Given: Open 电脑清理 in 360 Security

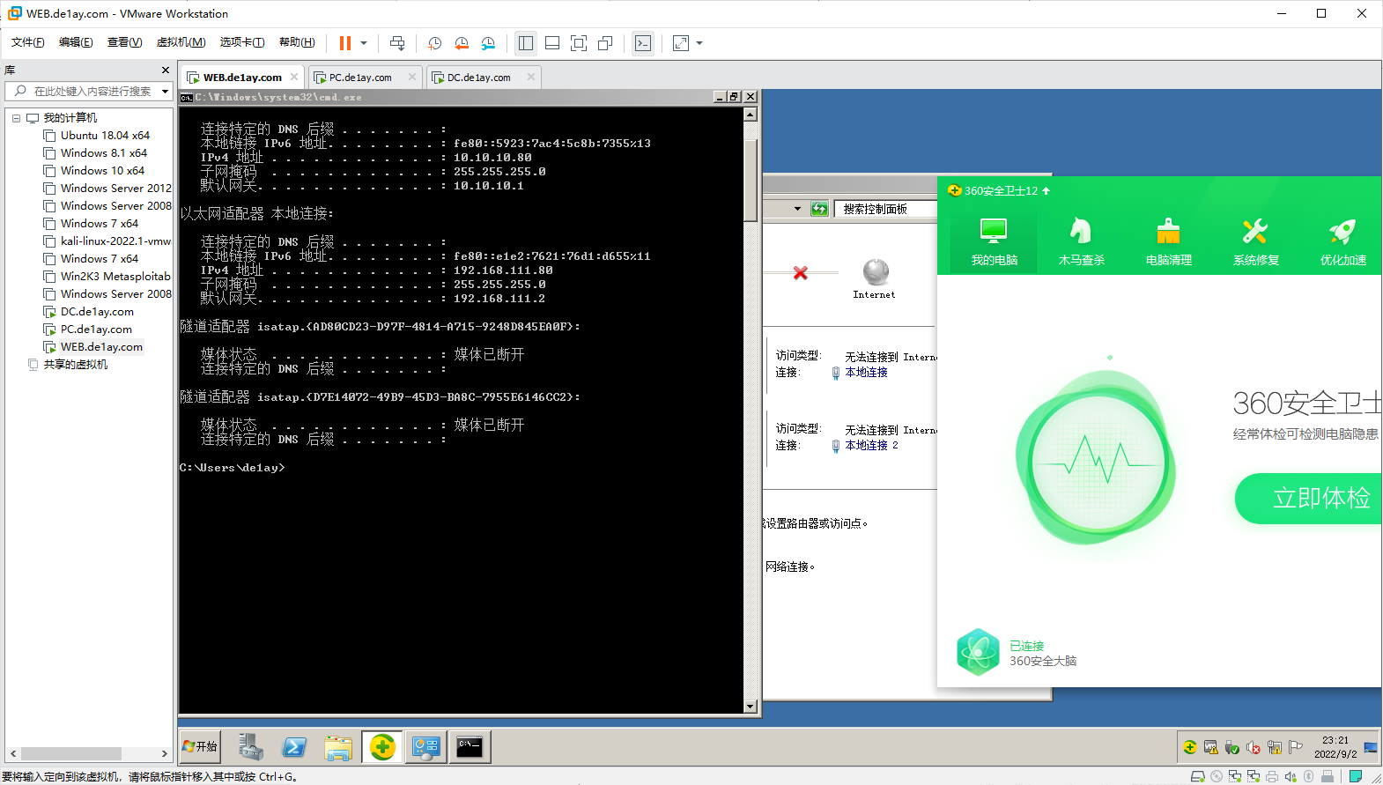Looking at the screenshot, I should coord(1168,241).
